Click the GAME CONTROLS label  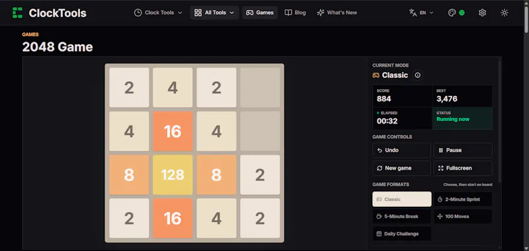392,137
